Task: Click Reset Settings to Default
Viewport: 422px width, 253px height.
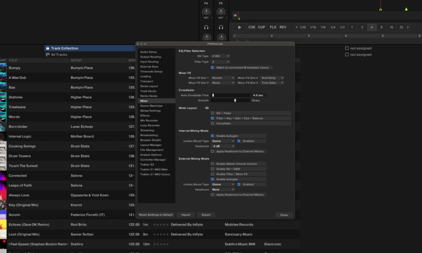Action: point(156,214)
